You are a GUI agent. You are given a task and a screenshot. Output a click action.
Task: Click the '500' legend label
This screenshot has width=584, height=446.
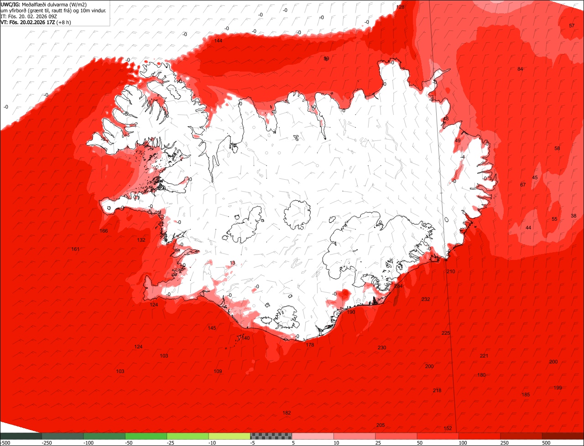(x=547, y=443)
